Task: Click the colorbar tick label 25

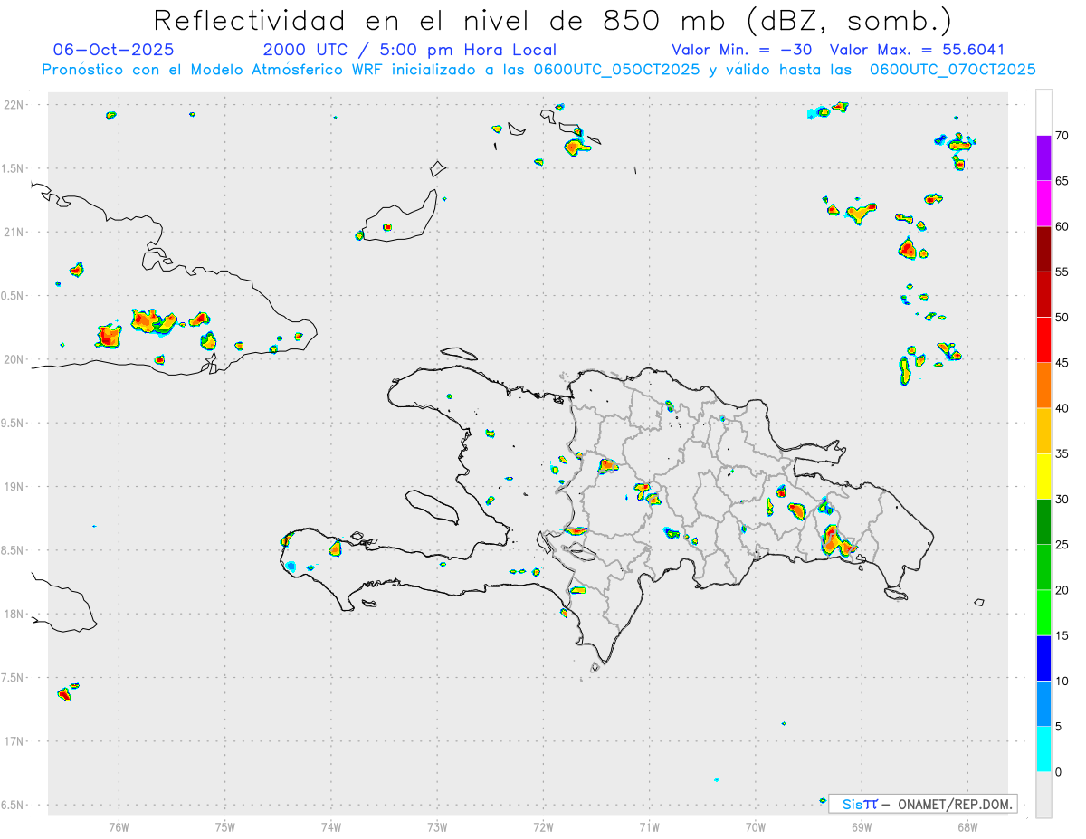Action: [x=1062, y=545]
